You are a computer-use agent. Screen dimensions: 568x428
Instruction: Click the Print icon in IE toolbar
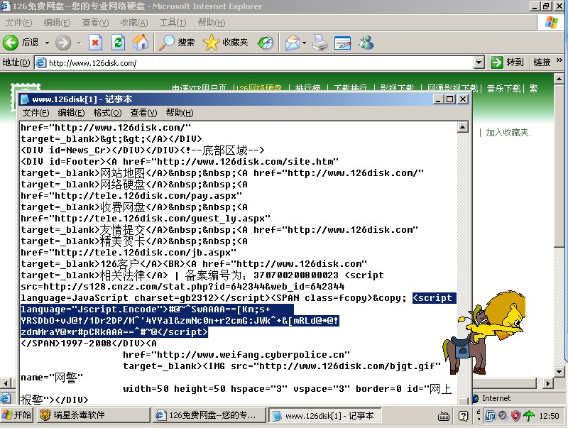coord(321,43)
